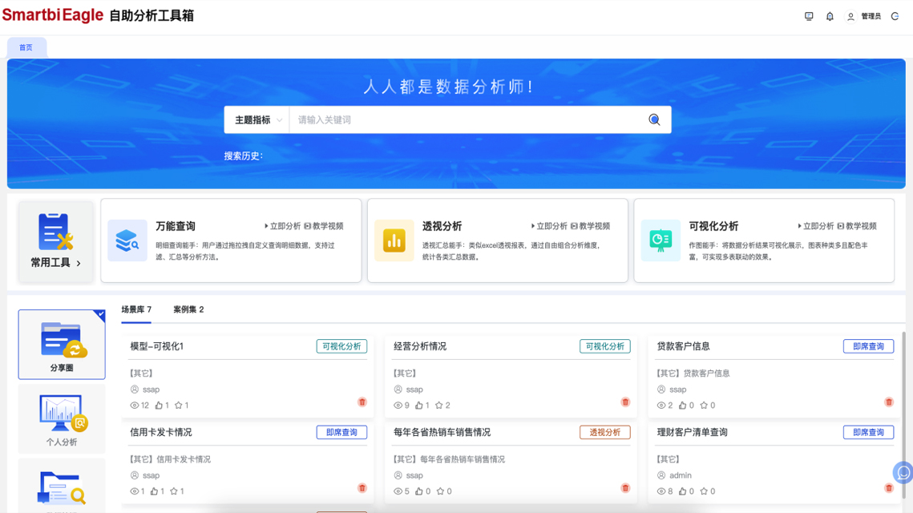Click the search magnifier icon
913x513 pixels.
[652, 119]
